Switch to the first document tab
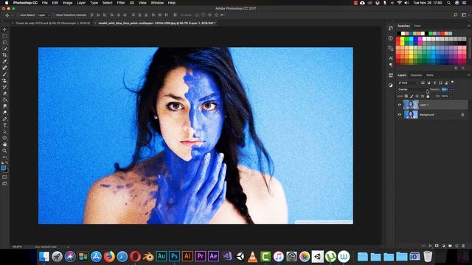This screenshot has height=265, width=472. [x=52, y=23]
